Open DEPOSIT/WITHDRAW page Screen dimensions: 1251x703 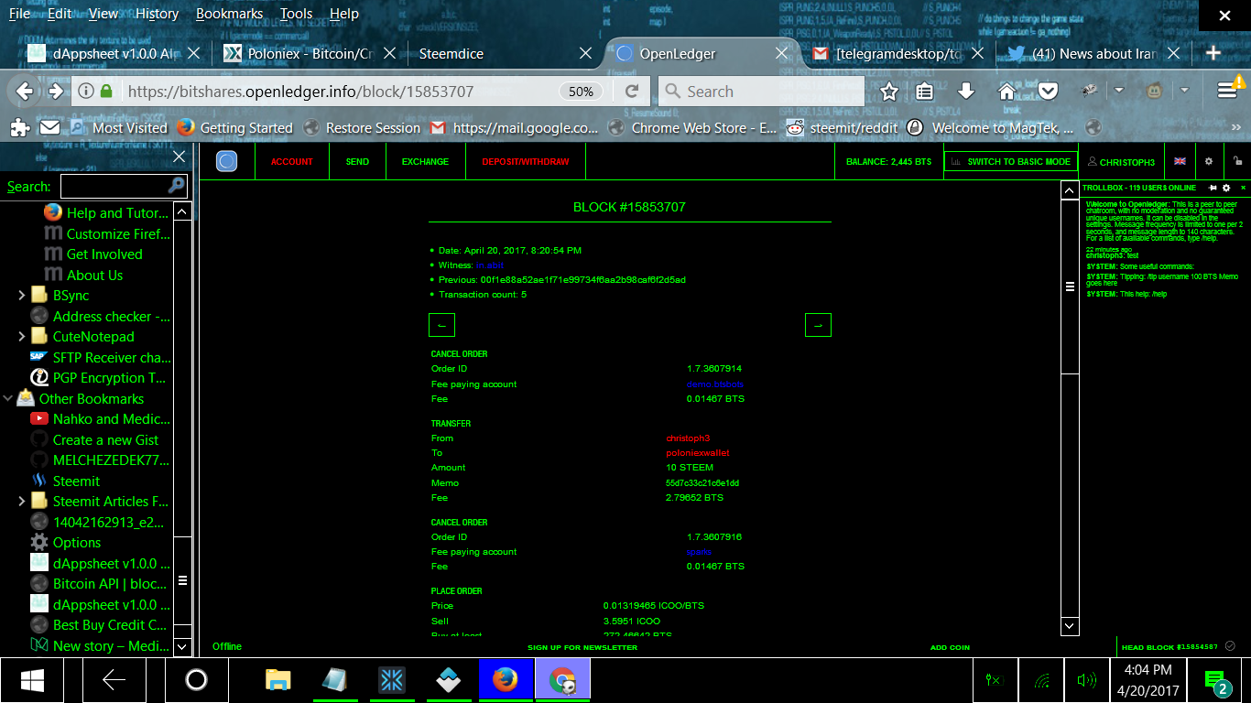tap(526, 162)
